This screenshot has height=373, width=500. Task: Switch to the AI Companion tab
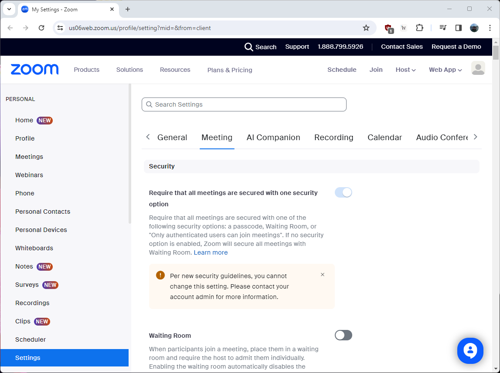click(273, 138)
